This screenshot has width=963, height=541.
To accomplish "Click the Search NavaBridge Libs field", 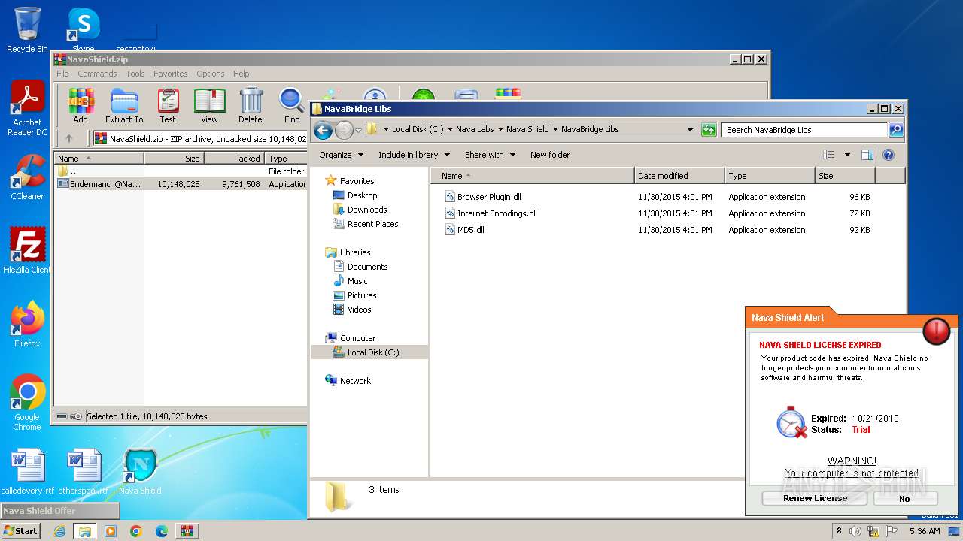I will point(805,130).
